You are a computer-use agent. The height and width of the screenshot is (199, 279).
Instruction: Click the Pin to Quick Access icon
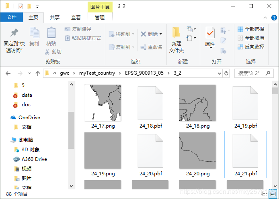tap(14, 32)
